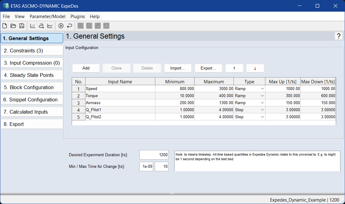Select the Torque Minimum value cell
The image size is (345, 204).
[175, 96]
